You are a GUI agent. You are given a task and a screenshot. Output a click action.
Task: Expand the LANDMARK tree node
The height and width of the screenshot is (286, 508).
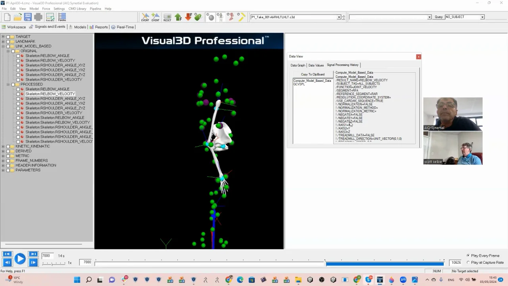click(3, 41)
